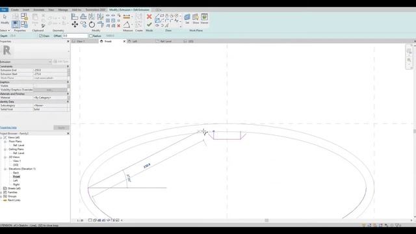Viewport: 416px width, 234px height.
Task: Click the horizontal scrollbar thumb below canvas
Action: point(266,220)
